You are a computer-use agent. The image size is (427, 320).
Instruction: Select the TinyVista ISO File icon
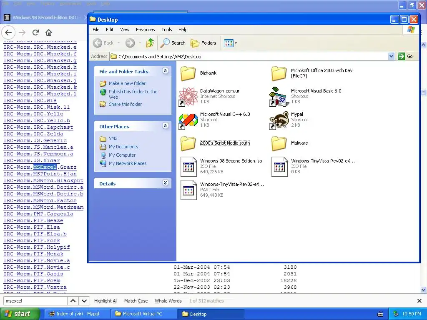pos(279,167)
